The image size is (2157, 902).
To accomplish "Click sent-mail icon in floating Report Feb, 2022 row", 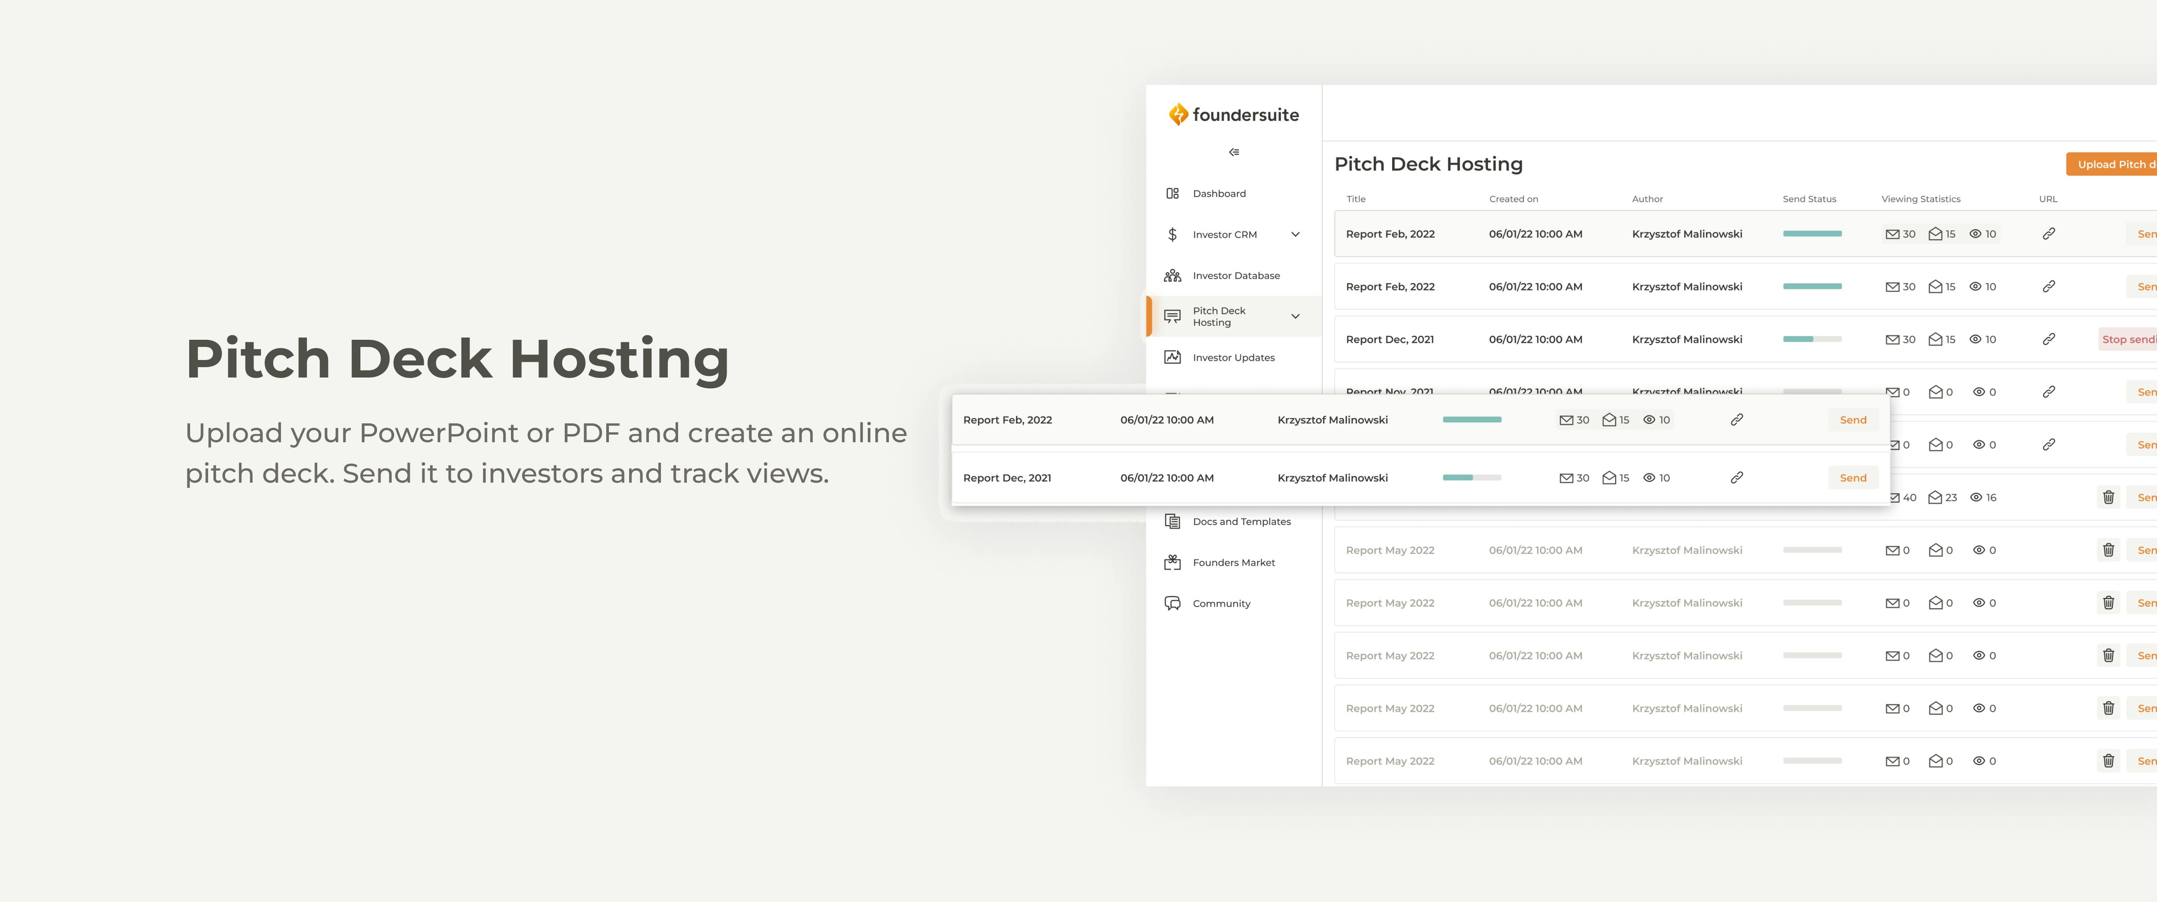I will pos(1566,420).
